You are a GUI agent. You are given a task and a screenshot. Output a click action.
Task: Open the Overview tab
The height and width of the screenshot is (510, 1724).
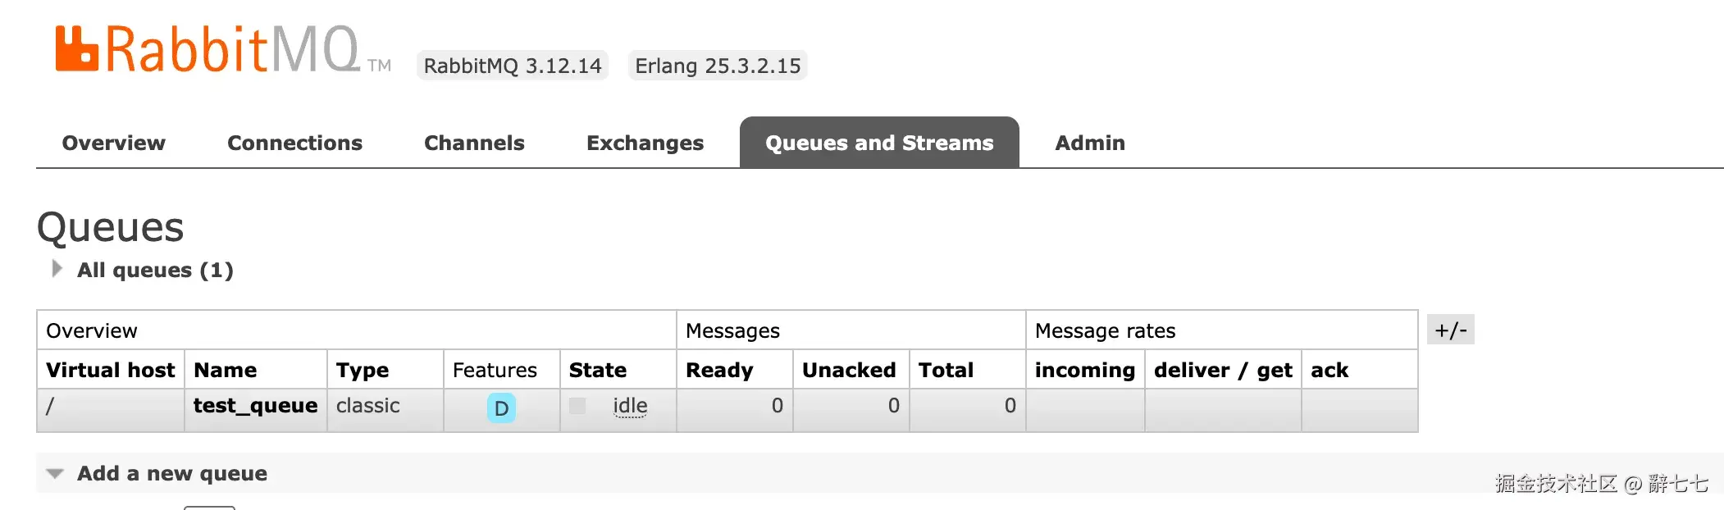pos(113,143)
